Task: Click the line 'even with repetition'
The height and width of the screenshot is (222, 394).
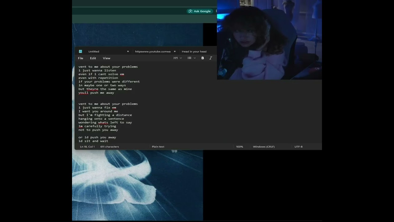Action: [98, 78]
